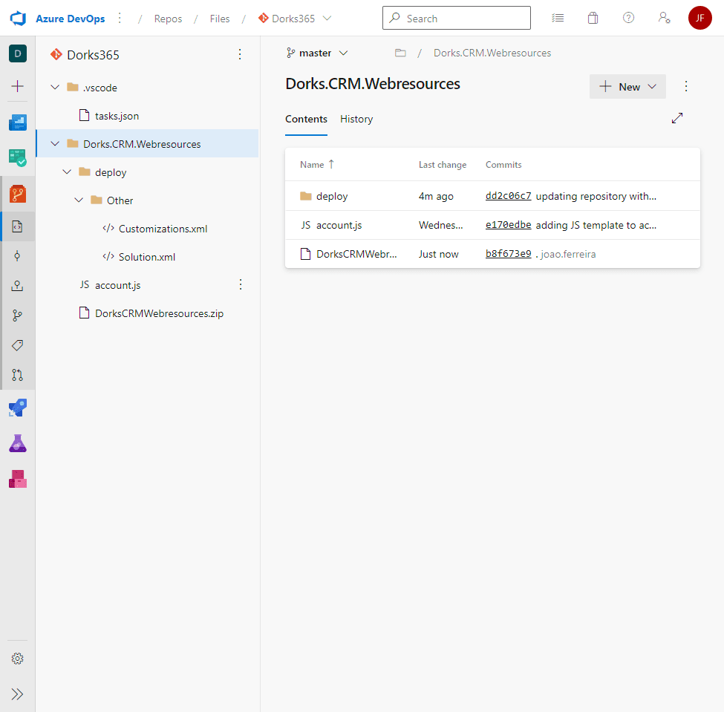Open Repos hub icon in sidebar
The width and height of the screenshot is (724, 712).
coord(18,194)
